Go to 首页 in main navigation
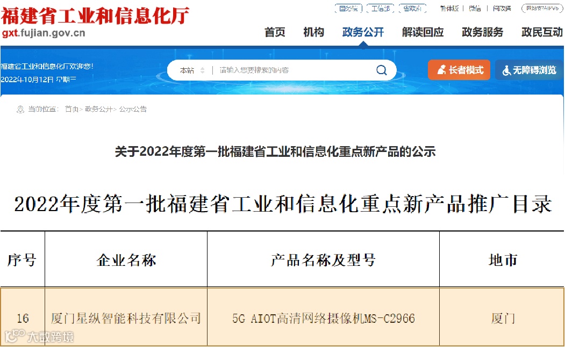 (x=275, y=32)
